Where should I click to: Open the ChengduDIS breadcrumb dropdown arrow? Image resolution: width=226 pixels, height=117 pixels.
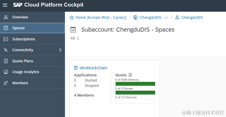166,18
